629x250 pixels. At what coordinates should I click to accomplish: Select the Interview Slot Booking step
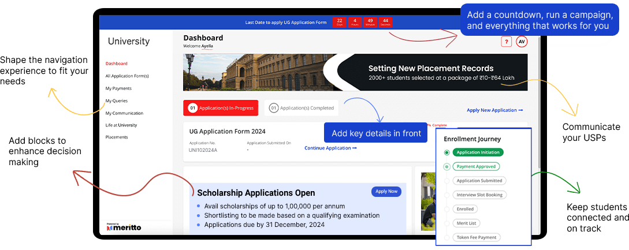click(479, 195)
